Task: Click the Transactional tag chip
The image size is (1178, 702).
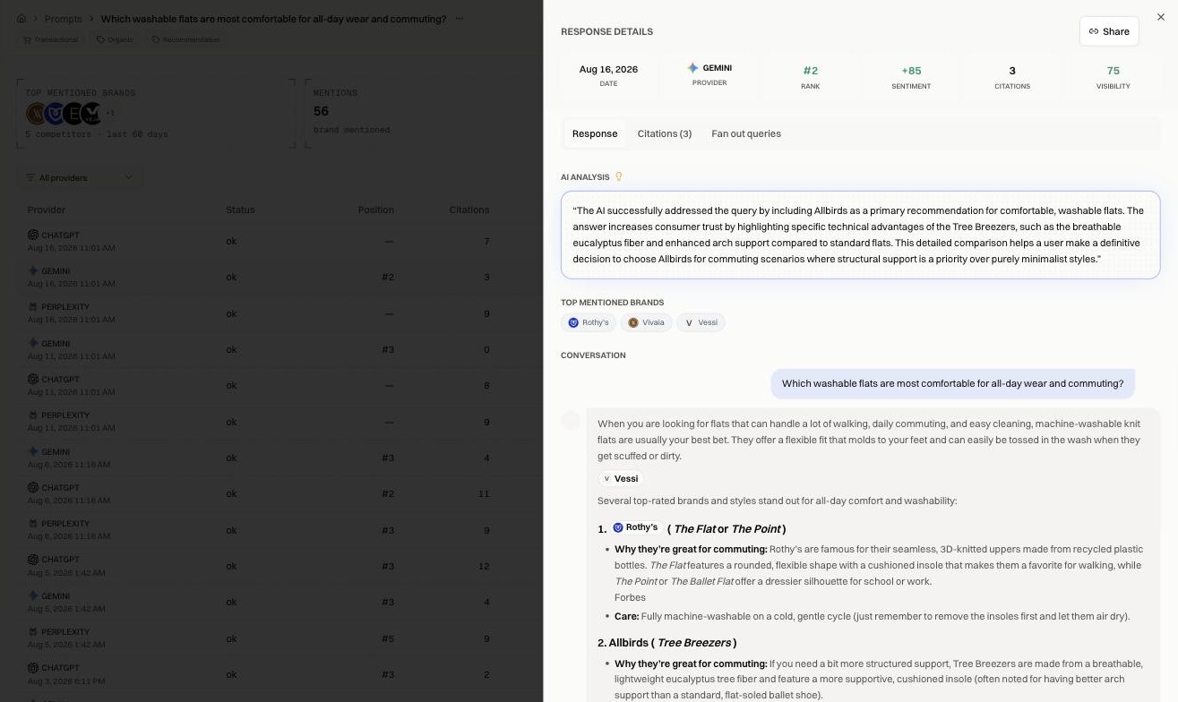Action: 52,39
